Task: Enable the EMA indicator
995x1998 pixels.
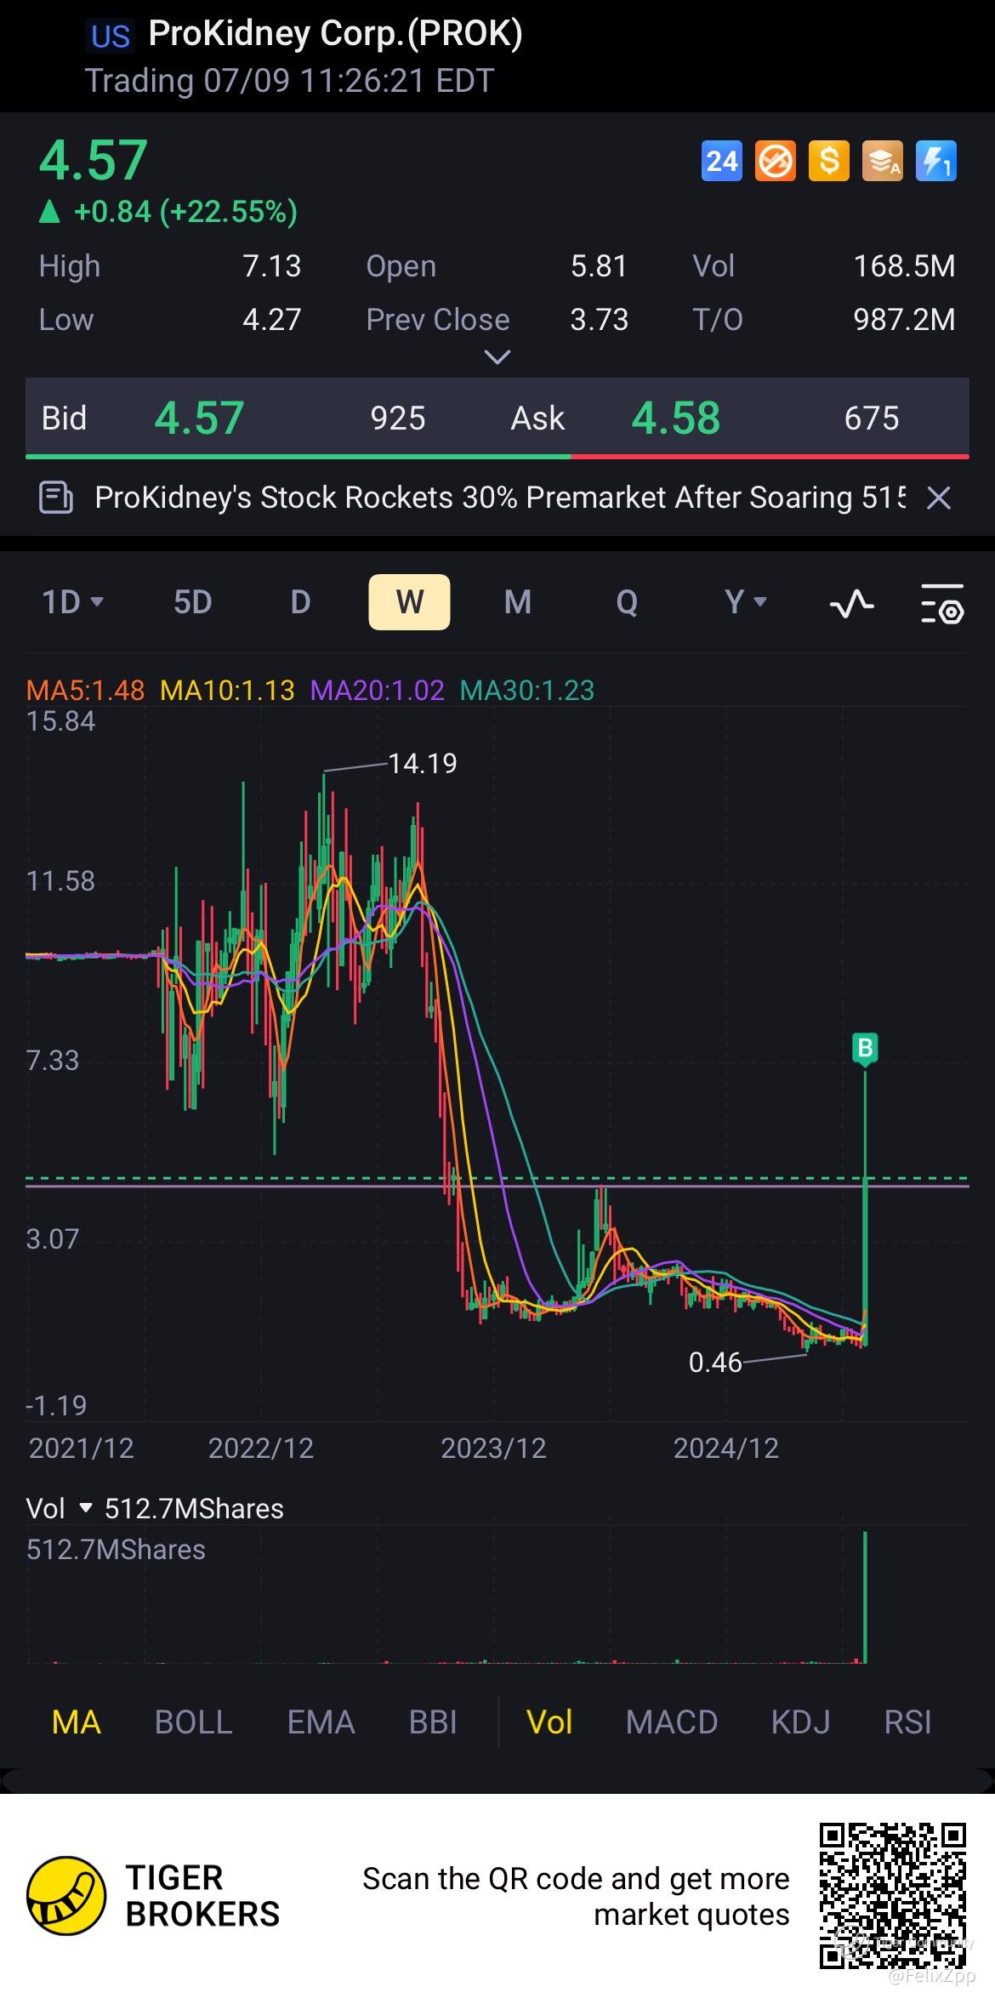Action: tap(321, 1722)
